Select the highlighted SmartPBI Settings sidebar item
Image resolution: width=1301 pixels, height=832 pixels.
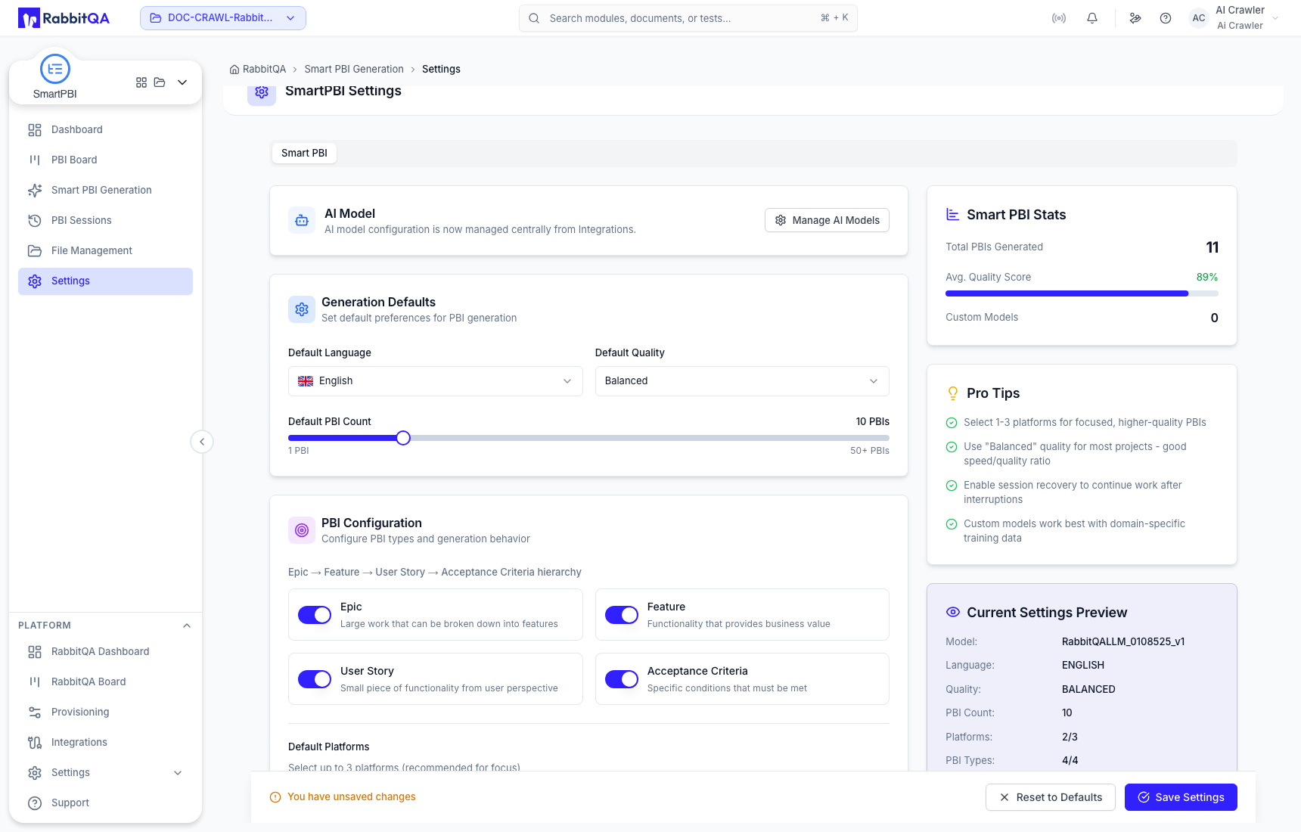pos(105,281)
